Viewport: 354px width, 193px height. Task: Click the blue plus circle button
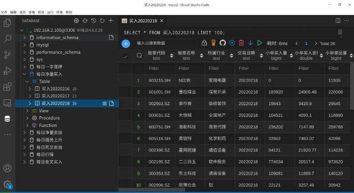[x=126, y=43]
